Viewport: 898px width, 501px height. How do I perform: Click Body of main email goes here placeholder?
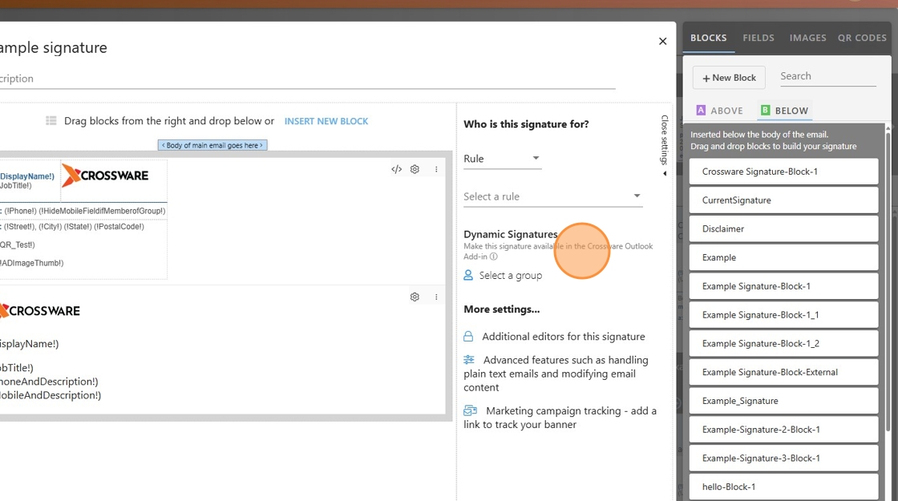(x=212, y=145)
